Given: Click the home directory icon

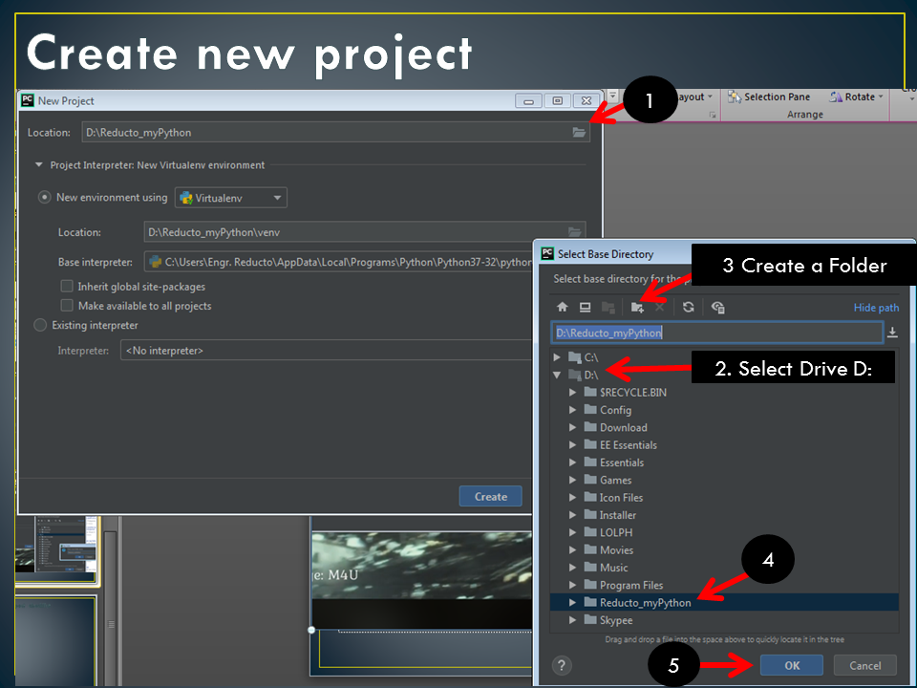Looking at the screenshot, I should click(x=564, y=307).
